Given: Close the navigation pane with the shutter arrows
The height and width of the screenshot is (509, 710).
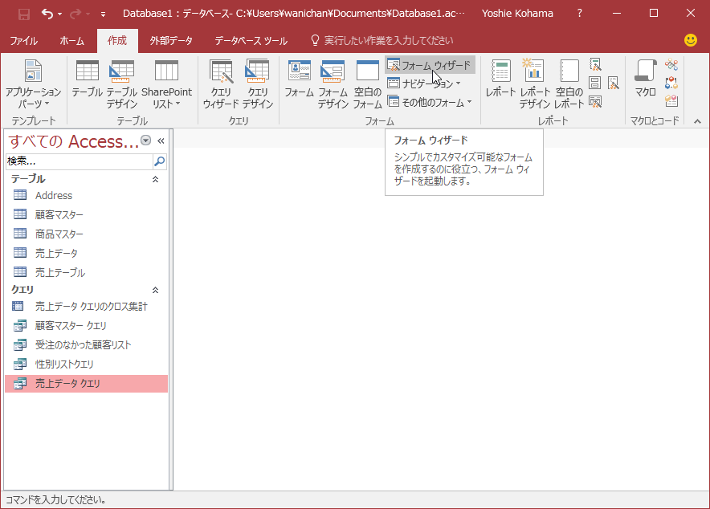Looking at the screenshot, I should coord(161,141).
